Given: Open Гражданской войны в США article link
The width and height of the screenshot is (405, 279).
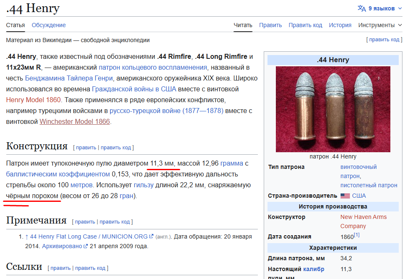Looking at the screenshot, I should click(134, 89).
